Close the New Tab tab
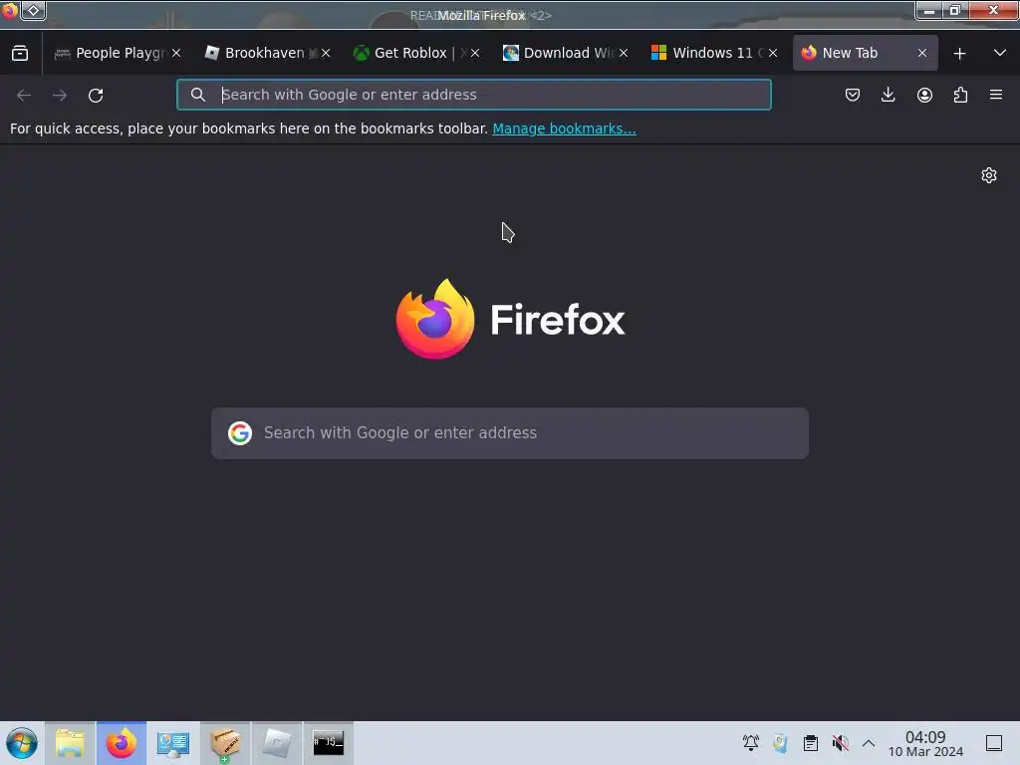The image size is (1020, 765). (922, 53)
